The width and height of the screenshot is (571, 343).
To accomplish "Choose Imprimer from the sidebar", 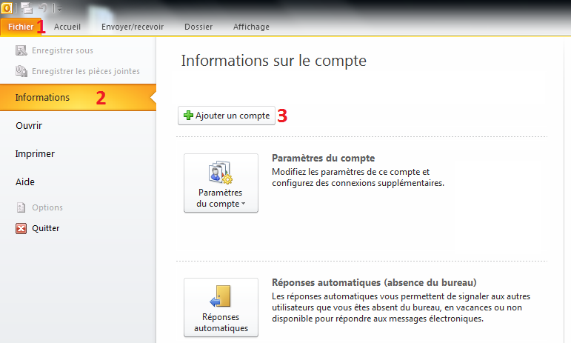I will [35, 154].
